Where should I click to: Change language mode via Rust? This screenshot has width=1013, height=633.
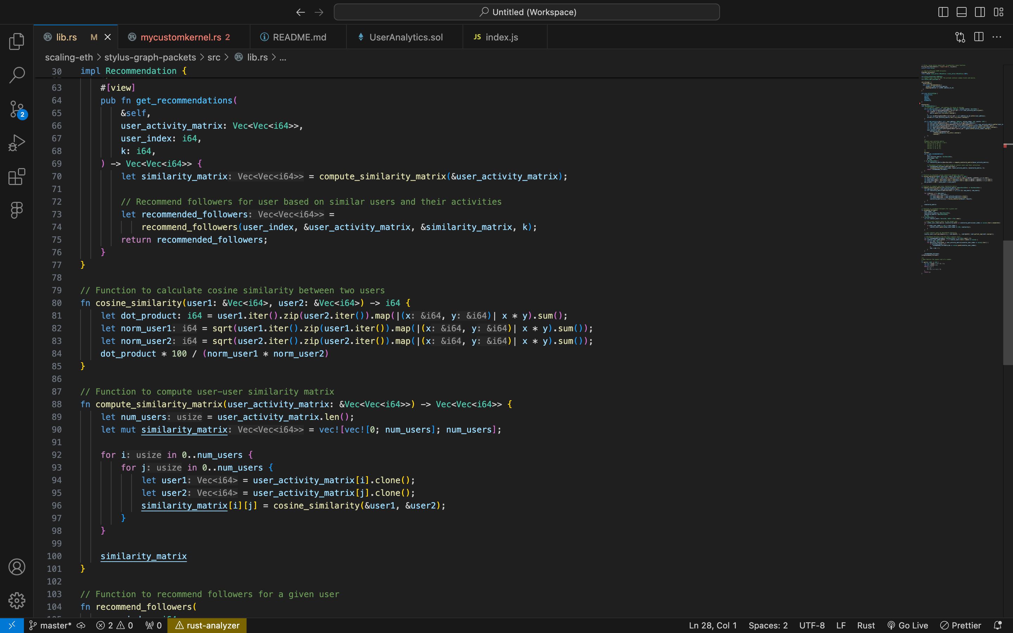(866, 626)
